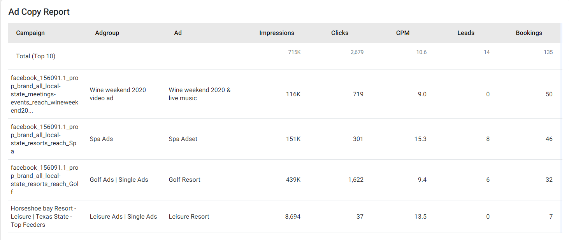
Task: Sort by the Campaign column header
Action: (x=30, y=33)
